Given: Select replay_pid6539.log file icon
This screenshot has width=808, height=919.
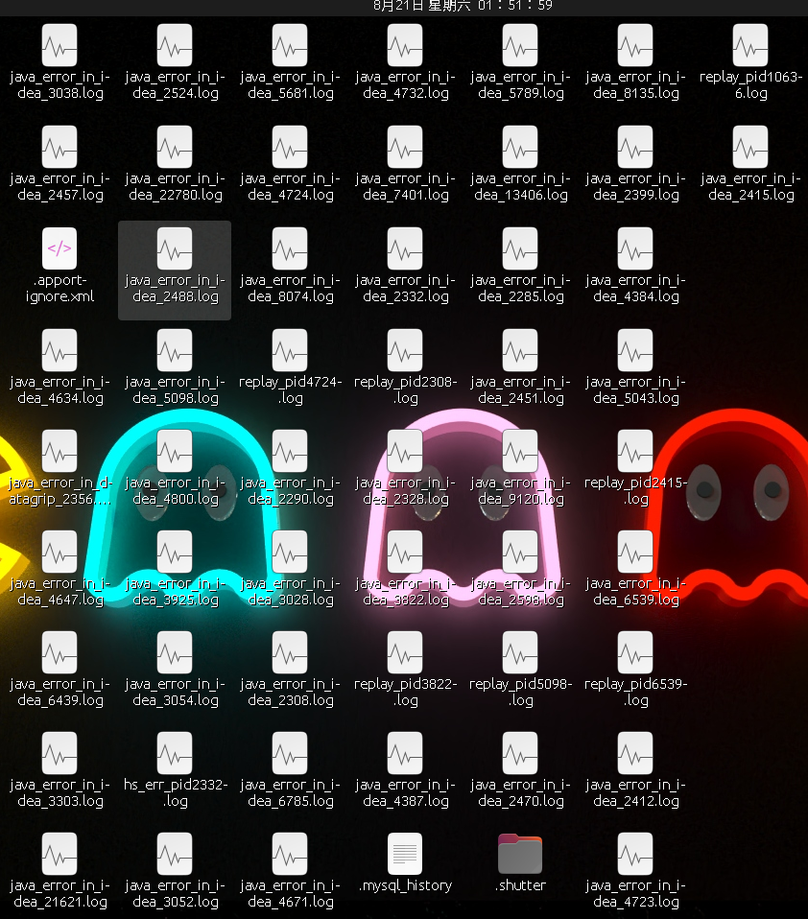Looking at the screenshot, I should (x=635, y=652).
